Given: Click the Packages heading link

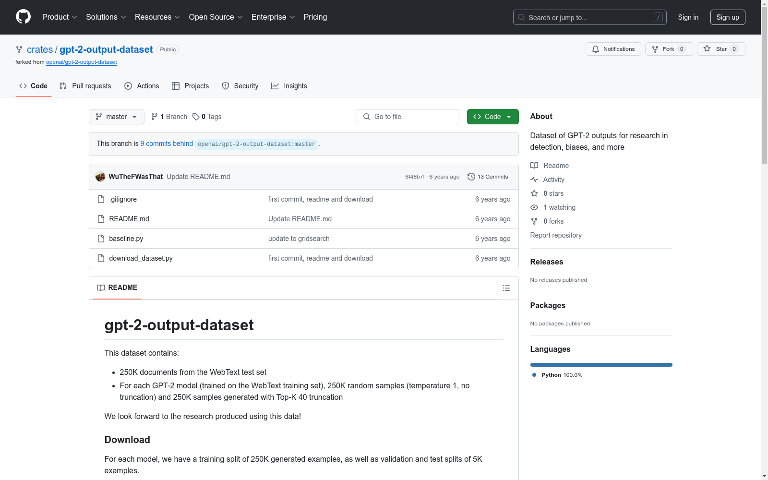Looking at the screenshot, I should tap(548, 305).
